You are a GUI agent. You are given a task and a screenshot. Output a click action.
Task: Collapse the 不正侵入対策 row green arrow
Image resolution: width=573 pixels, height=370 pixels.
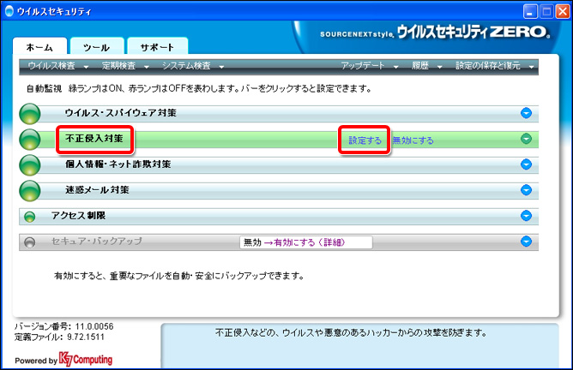(x=526, y=139)
